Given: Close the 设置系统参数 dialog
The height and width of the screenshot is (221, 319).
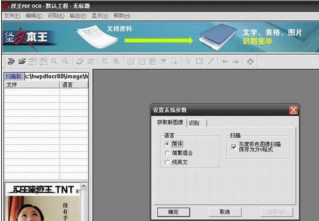Looking at the screenshot, I should click(293, 110).
